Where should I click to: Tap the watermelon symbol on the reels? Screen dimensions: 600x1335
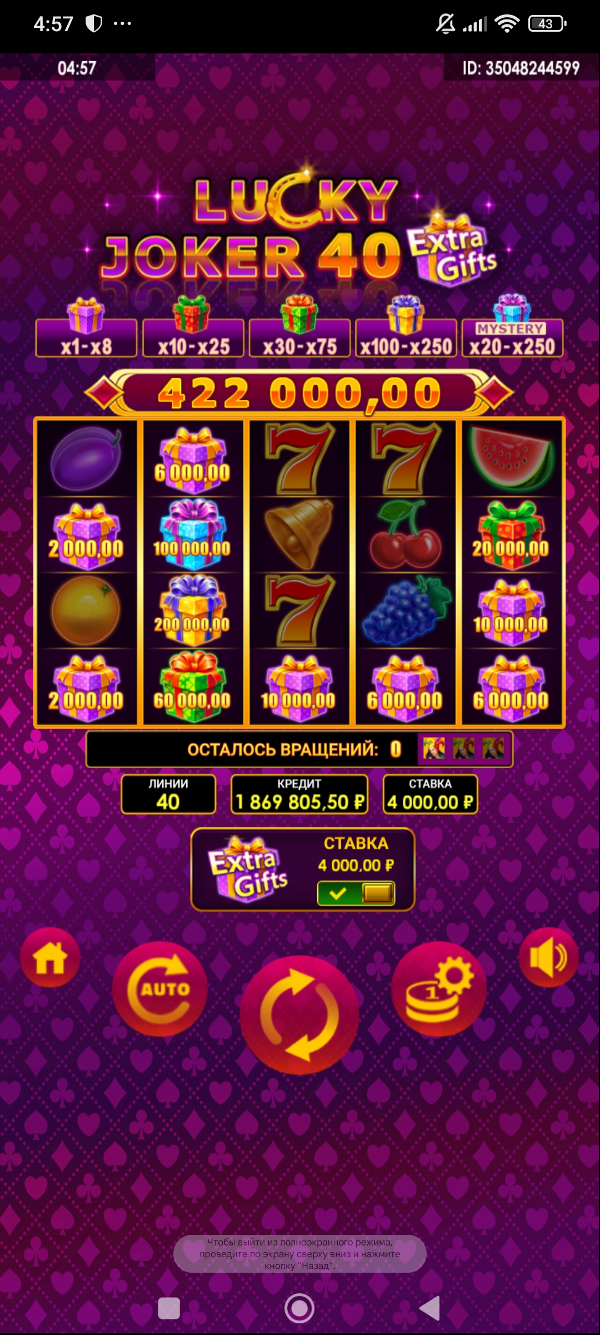pos(512,458)
